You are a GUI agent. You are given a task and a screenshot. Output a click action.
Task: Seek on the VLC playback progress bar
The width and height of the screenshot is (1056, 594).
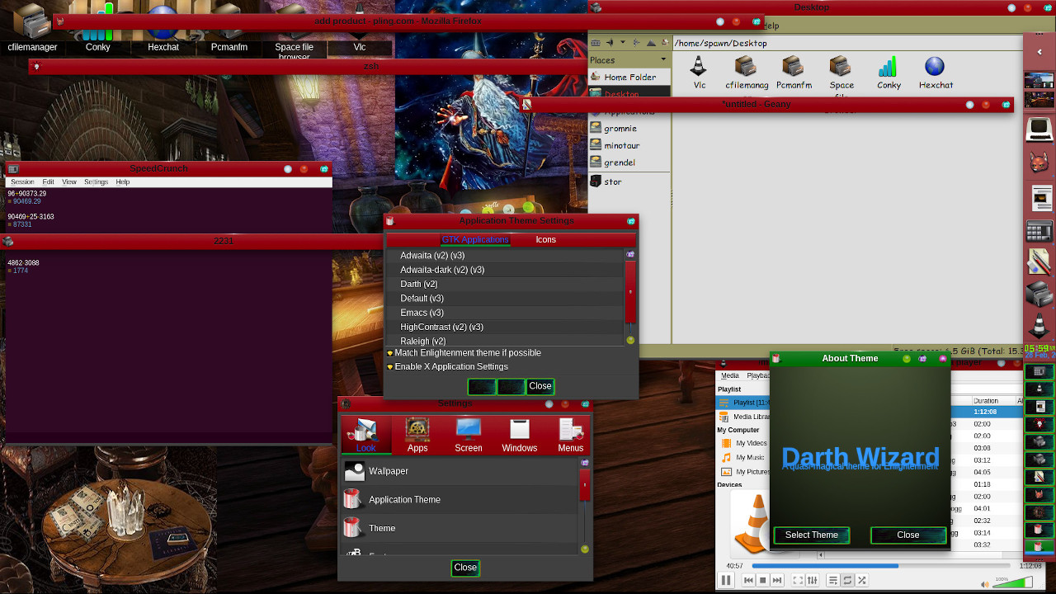tap(879, 566)
